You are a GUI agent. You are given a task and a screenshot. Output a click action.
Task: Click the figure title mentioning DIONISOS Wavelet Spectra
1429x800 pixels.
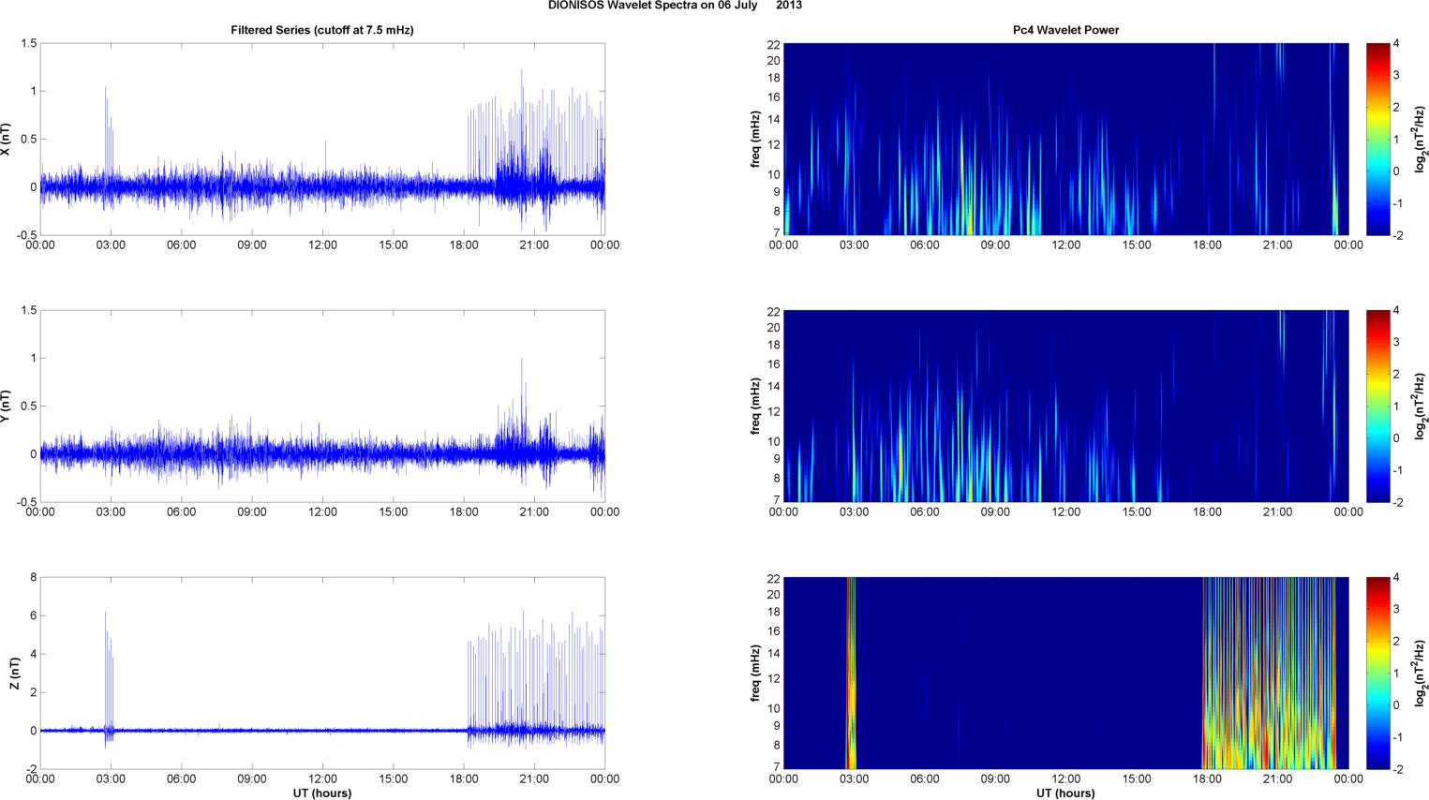pos(675,6)
